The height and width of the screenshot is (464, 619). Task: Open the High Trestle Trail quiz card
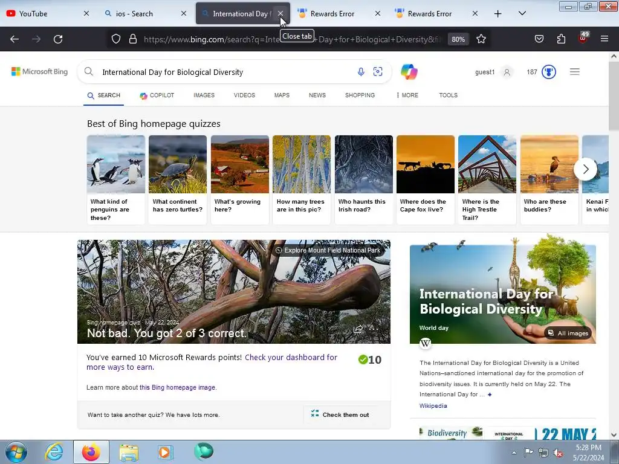[487, 179]
